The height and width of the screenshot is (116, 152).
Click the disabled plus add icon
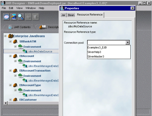click(x=28, y=17)
